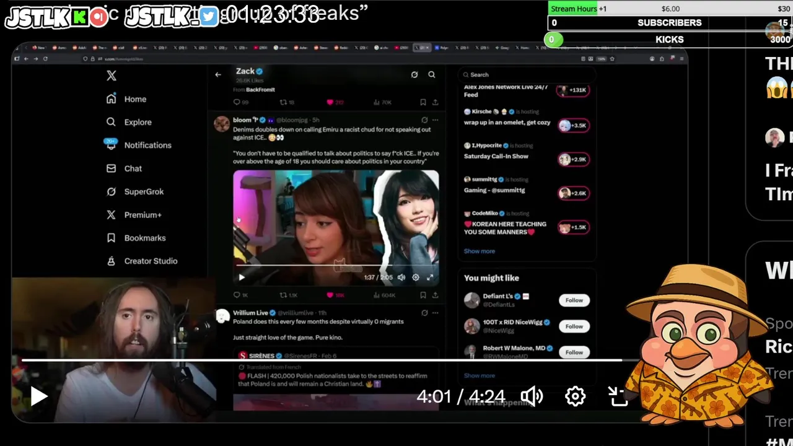Play the main stream video
Image resolution: width=793 pixels, height=446 pixels.
click(x=38, y=396)
